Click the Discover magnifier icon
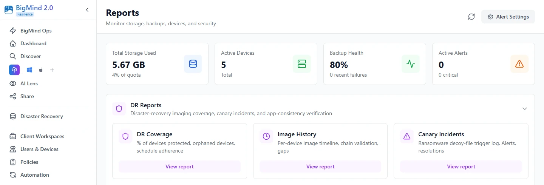 coord(13,56)
